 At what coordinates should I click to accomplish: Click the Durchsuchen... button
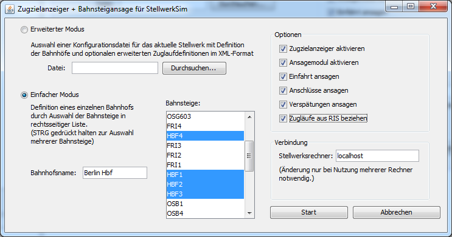pyautogui.click(x=194, y=68)
